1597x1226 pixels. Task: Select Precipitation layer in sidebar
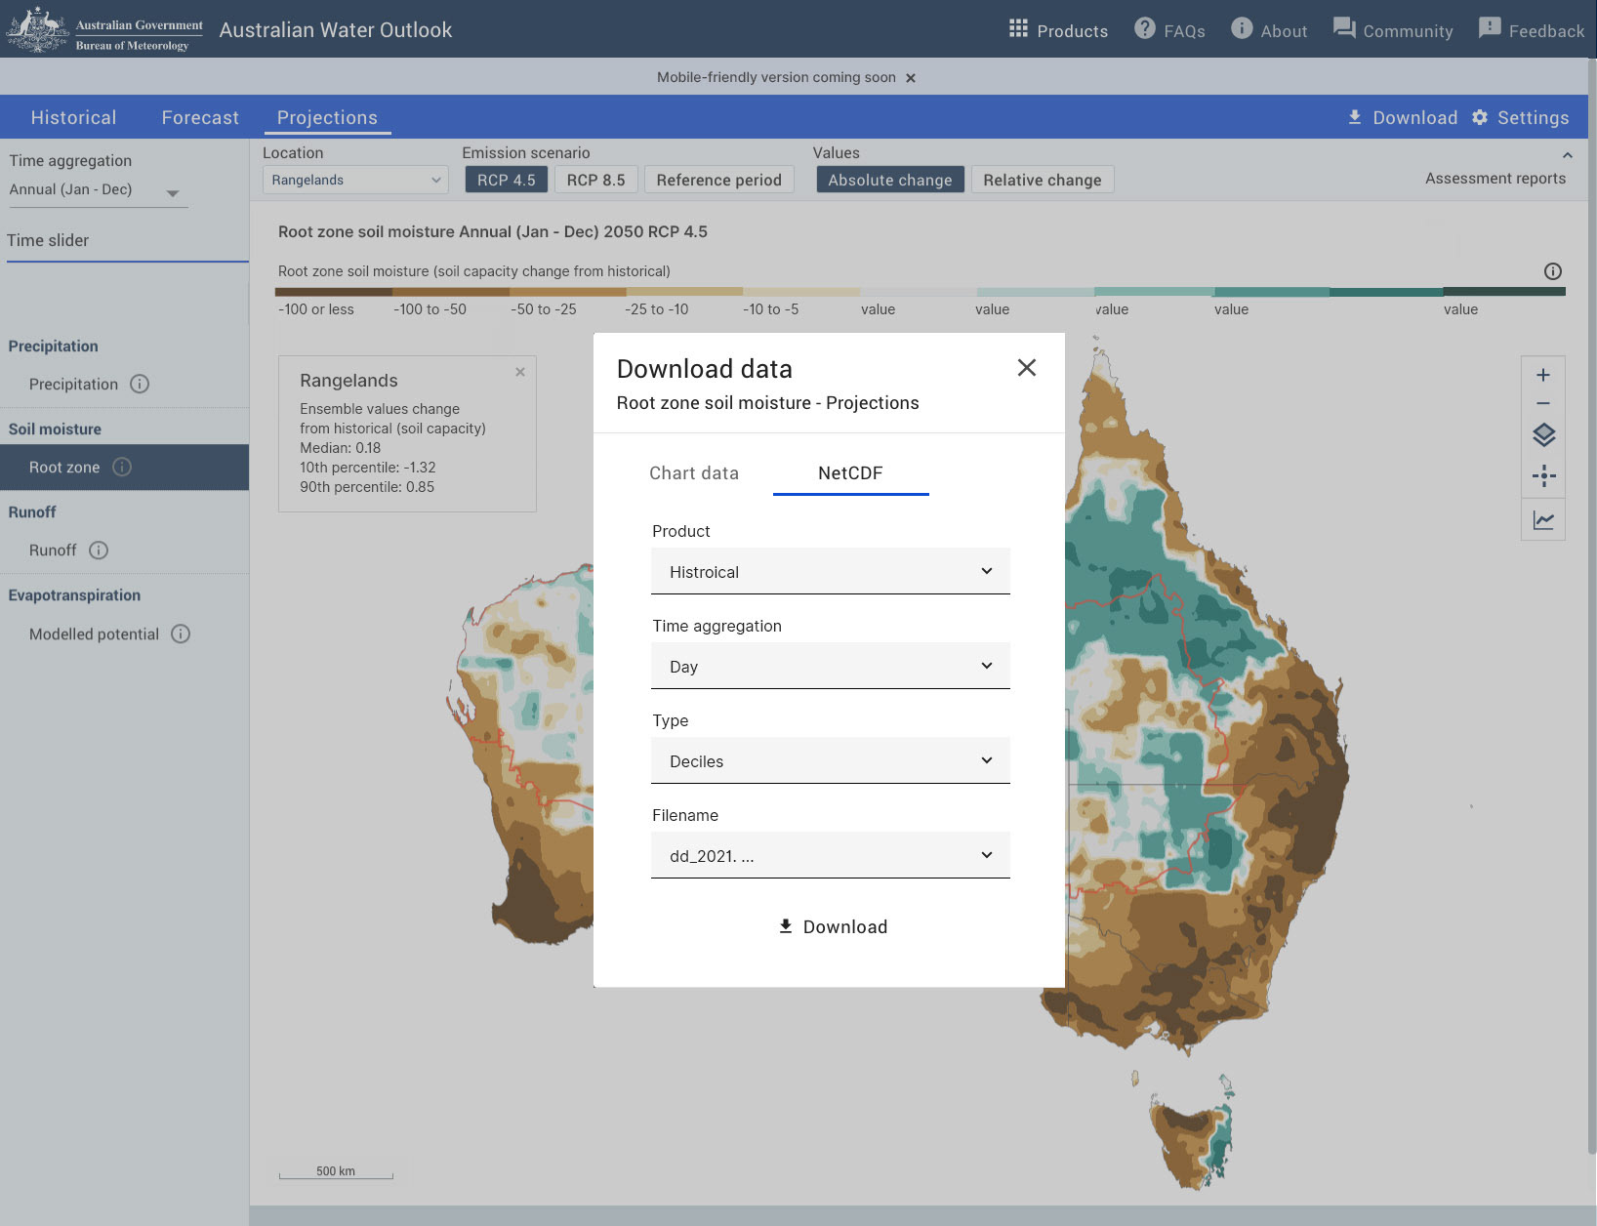click(73, 384)
